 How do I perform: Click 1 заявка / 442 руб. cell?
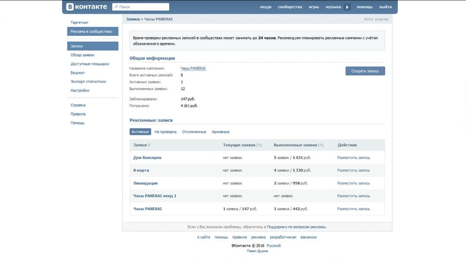pos(291,209)
